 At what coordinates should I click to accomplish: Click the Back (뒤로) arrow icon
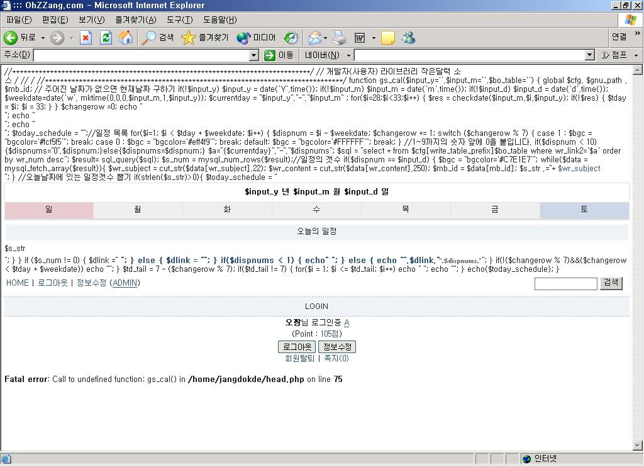click(x=11, y=38)
